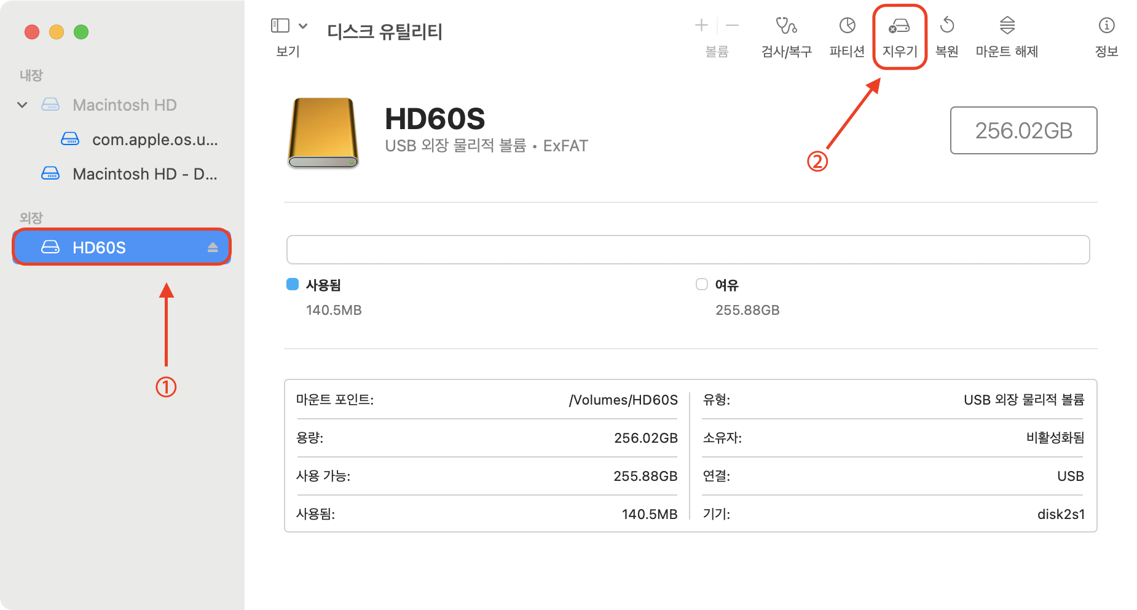The image size is (1137, 610).
Task: Click the large orange HD60S drive image
Action: tap(323, 133)
